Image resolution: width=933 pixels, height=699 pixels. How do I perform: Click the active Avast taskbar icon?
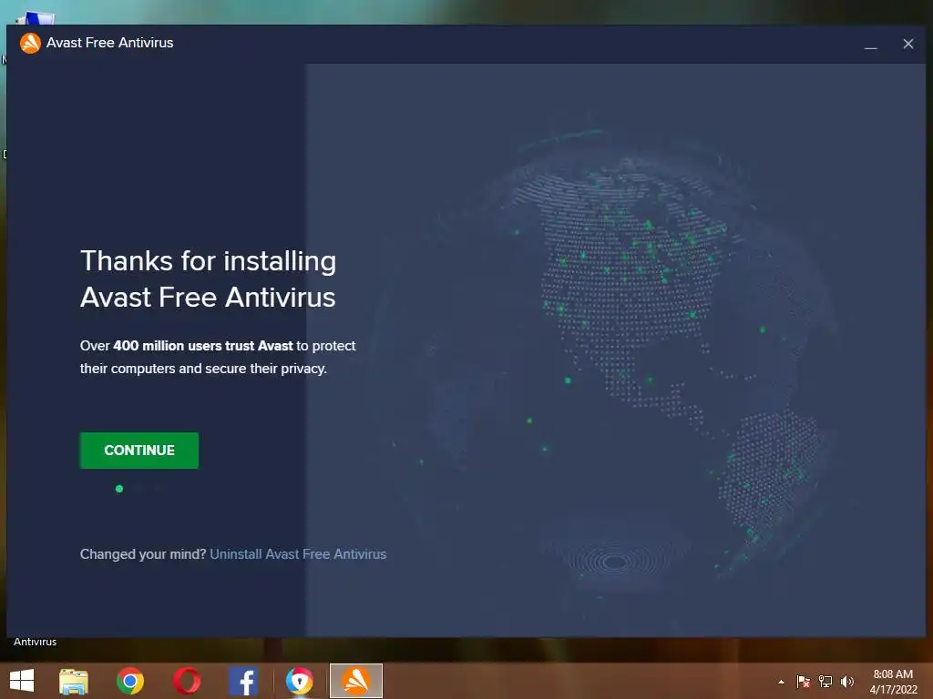(356, 681)
